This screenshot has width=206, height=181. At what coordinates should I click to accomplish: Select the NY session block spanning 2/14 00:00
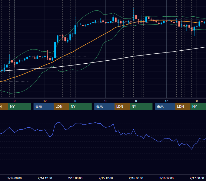point(19,106)
